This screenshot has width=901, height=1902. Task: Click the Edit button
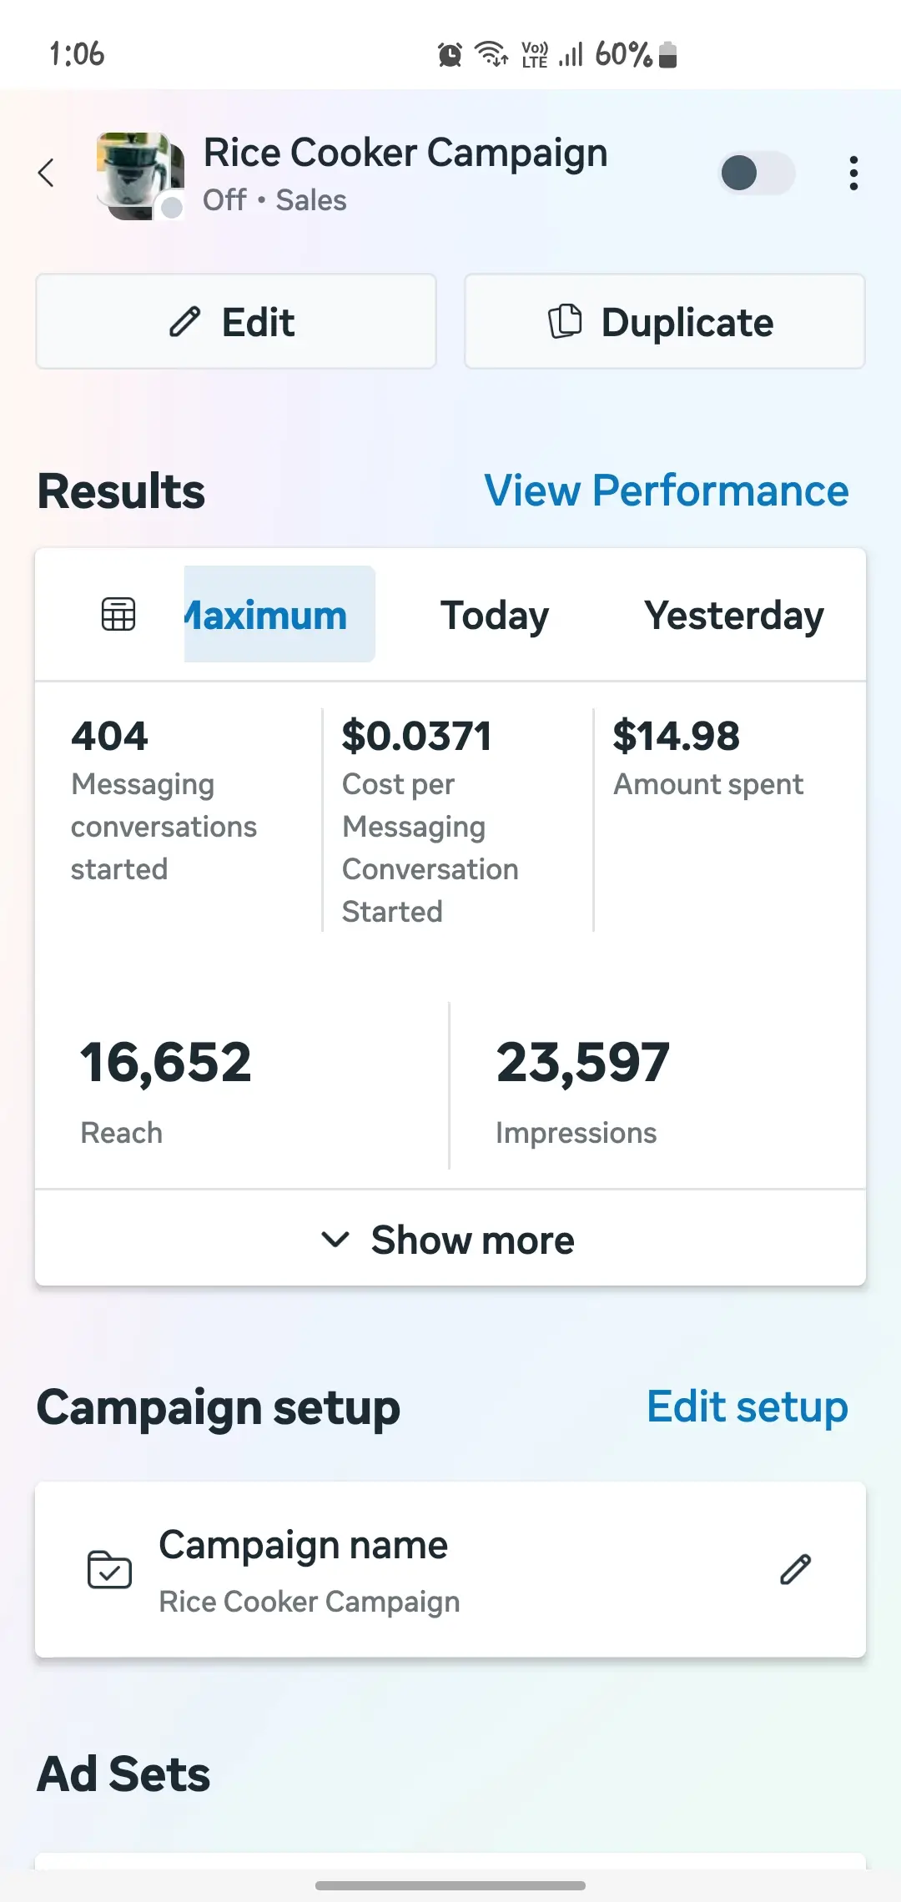click(236, 321)
